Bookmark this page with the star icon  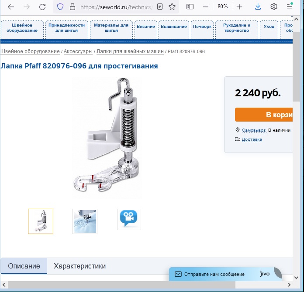172,7
